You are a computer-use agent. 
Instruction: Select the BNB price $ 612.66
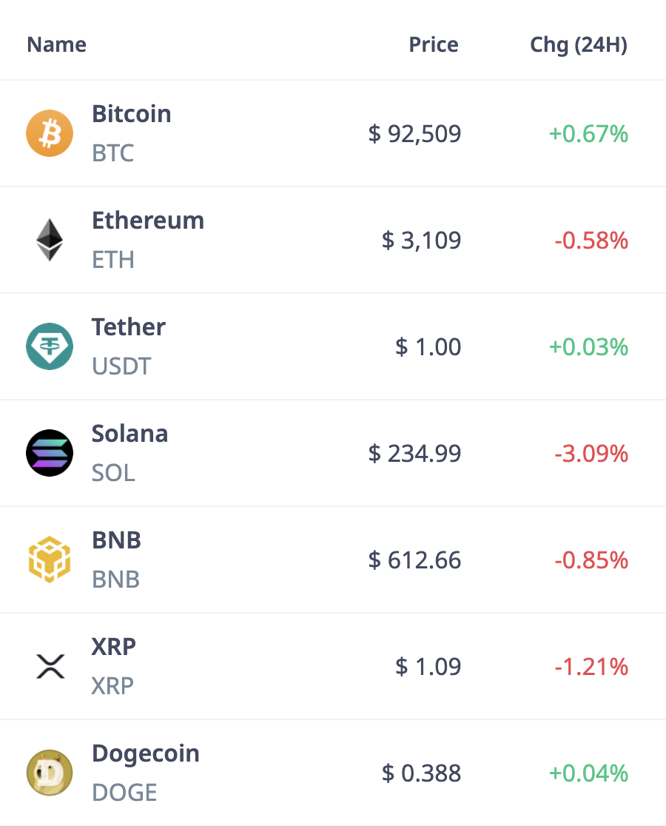coord(415,560)
